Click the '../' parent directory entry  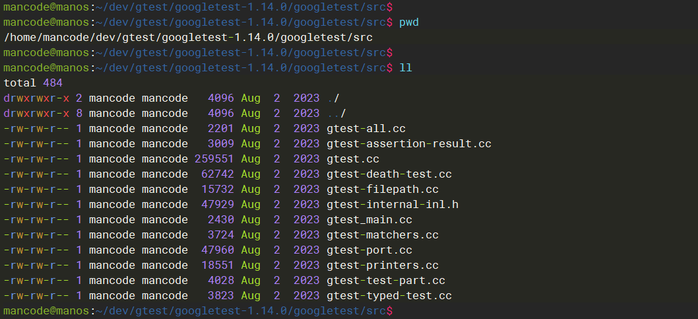click(336, 114)
